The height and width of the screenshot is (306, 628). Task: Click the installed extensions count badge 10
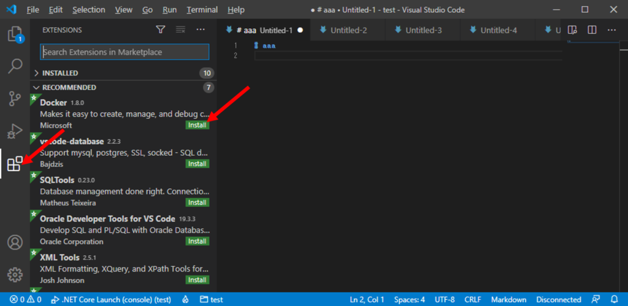[207, 74]
